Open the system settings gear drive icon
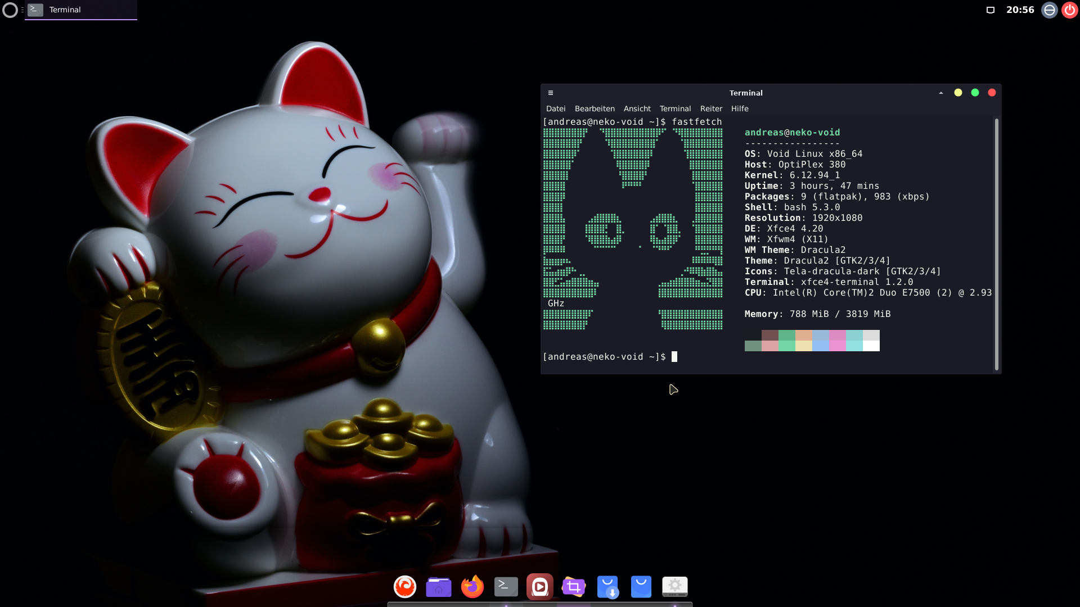 [675, 587]
